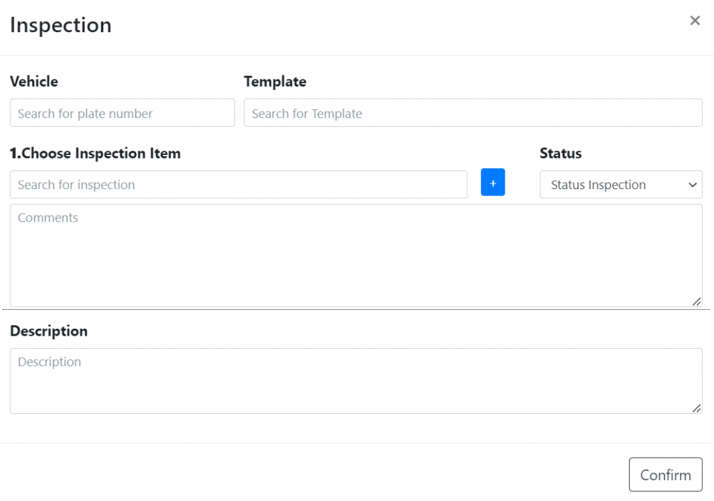Click the Vehicle field label
This screenshot has width=714, height=501.
[x=34, y=82]
